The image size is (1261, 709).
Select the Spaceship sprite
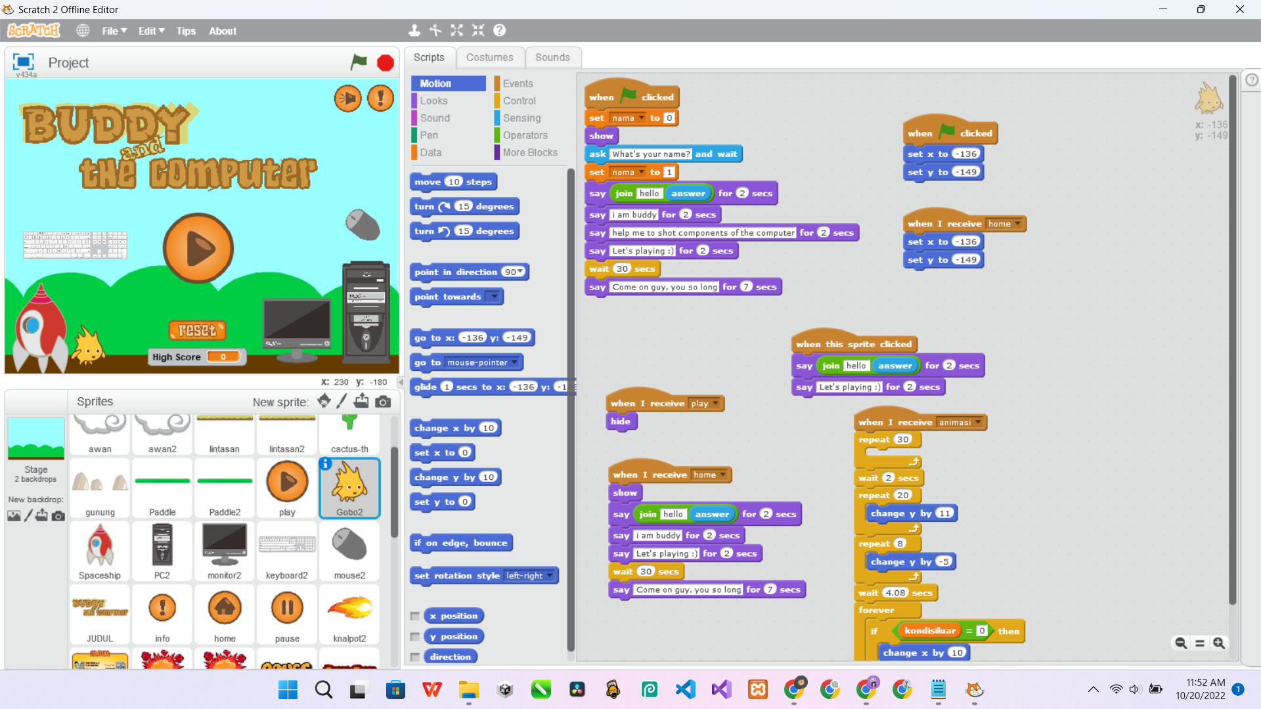[x=100, y=551]
